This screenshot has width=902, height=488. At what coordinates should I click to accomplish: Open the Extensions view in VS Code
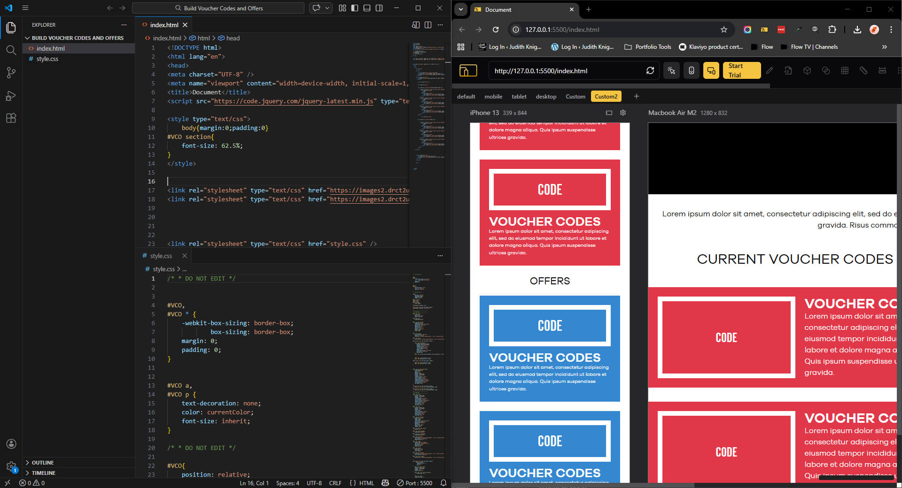pyautogui.click(x=11, y=118)
